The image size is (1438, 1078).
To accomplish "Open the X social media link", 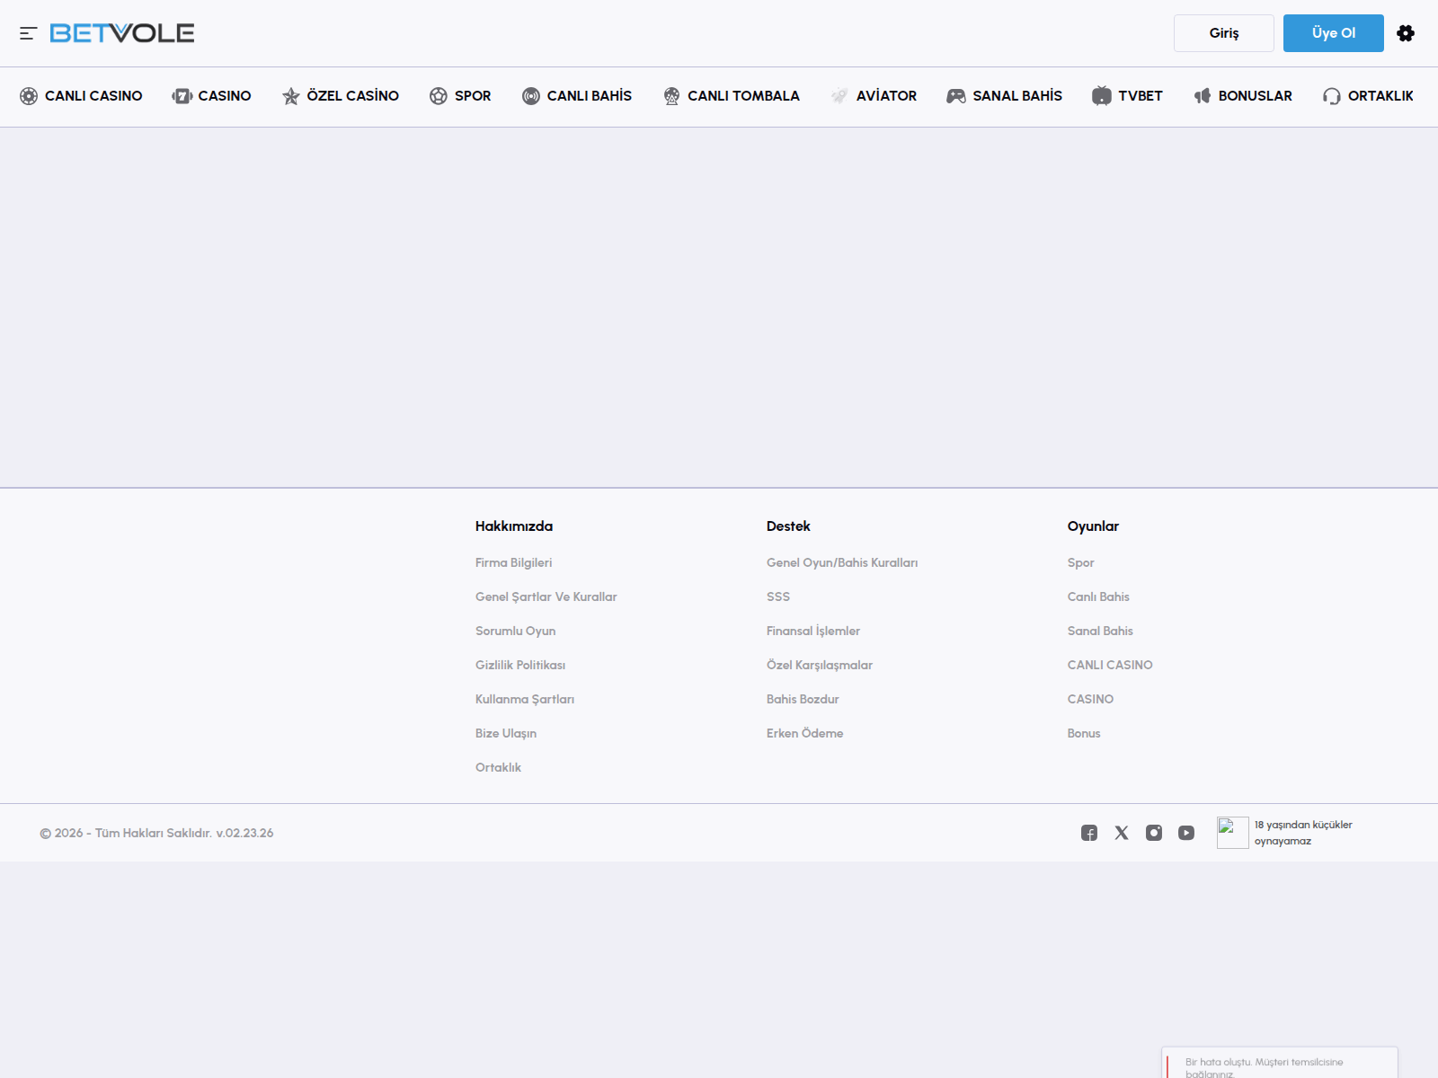I will coord(1122,833).
